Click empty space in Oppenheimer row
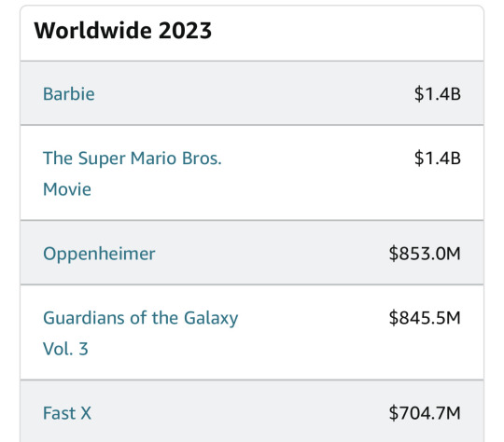This screenshot has height=442, width=504. [270, 254]
